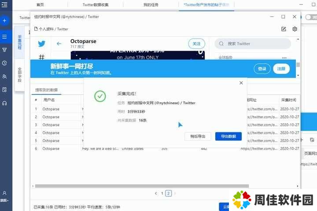Click the scroll right arrow of table scrollbar
The image size is (317, 211).
pos(297,186)
